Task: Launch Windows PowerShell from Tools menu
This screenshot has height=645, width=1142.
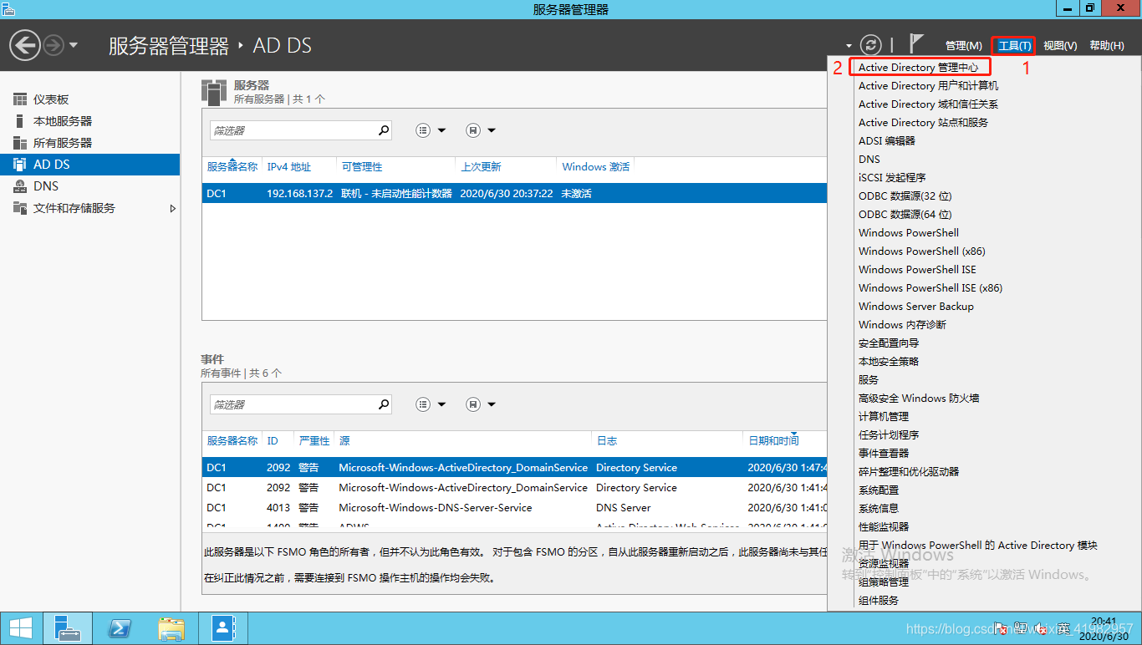Action: click(909, 232)
